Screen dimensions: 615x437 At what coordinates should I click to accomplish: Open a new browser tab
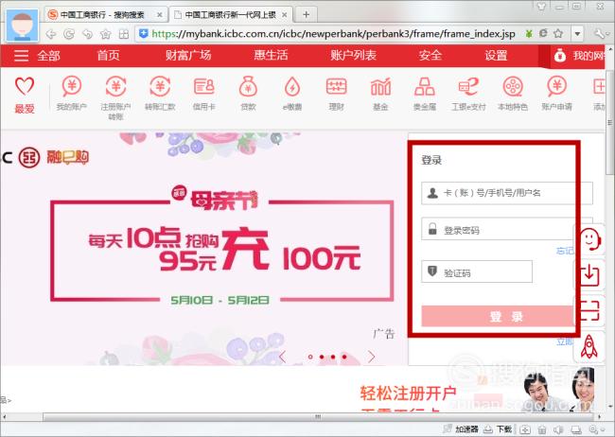coord(306,15)
